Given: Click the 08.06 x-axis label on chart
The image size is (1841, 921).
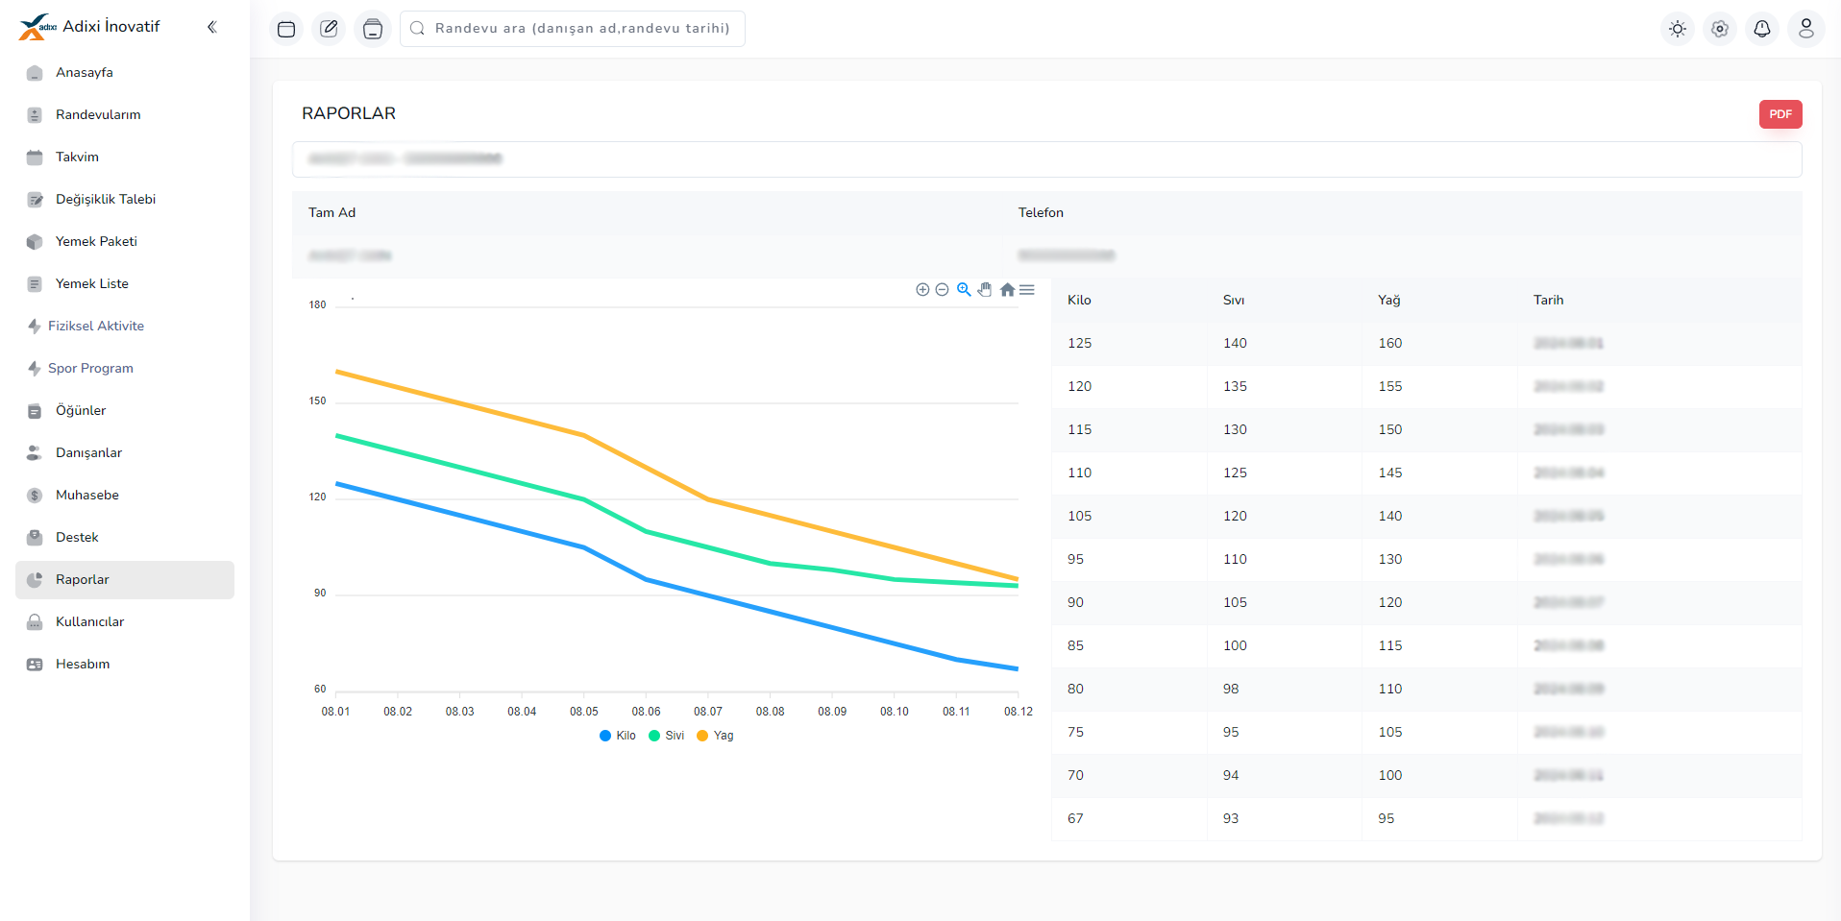Looking at the screenshot, I should tap(647, 712).
